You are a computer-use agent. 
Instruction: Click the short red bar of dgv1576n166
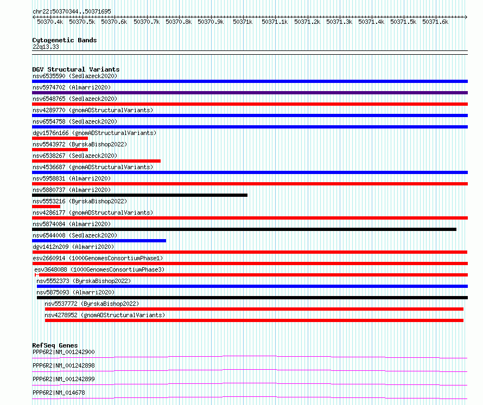60,138
